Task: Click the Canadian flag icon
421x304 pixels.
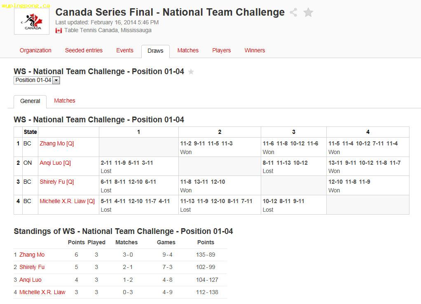Action: 58,30
